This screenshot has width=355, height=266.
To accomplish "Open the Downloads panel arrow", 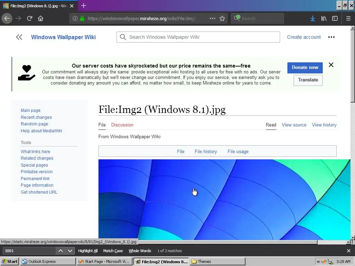I will tap(313, 18).
